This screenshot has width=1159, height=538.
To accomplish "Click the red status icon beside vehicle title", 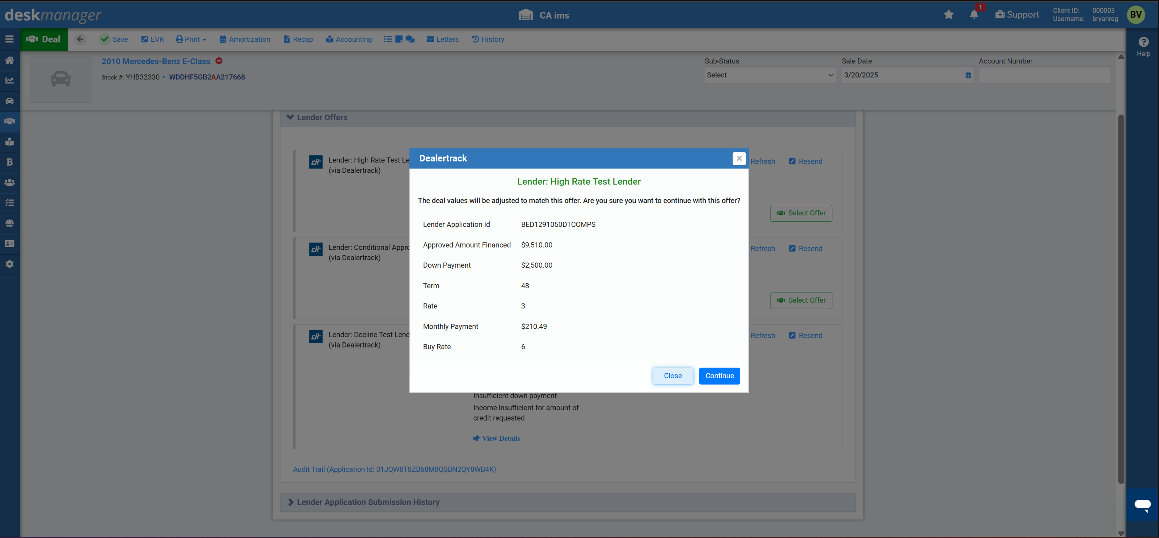I will (x=219, y=61).
